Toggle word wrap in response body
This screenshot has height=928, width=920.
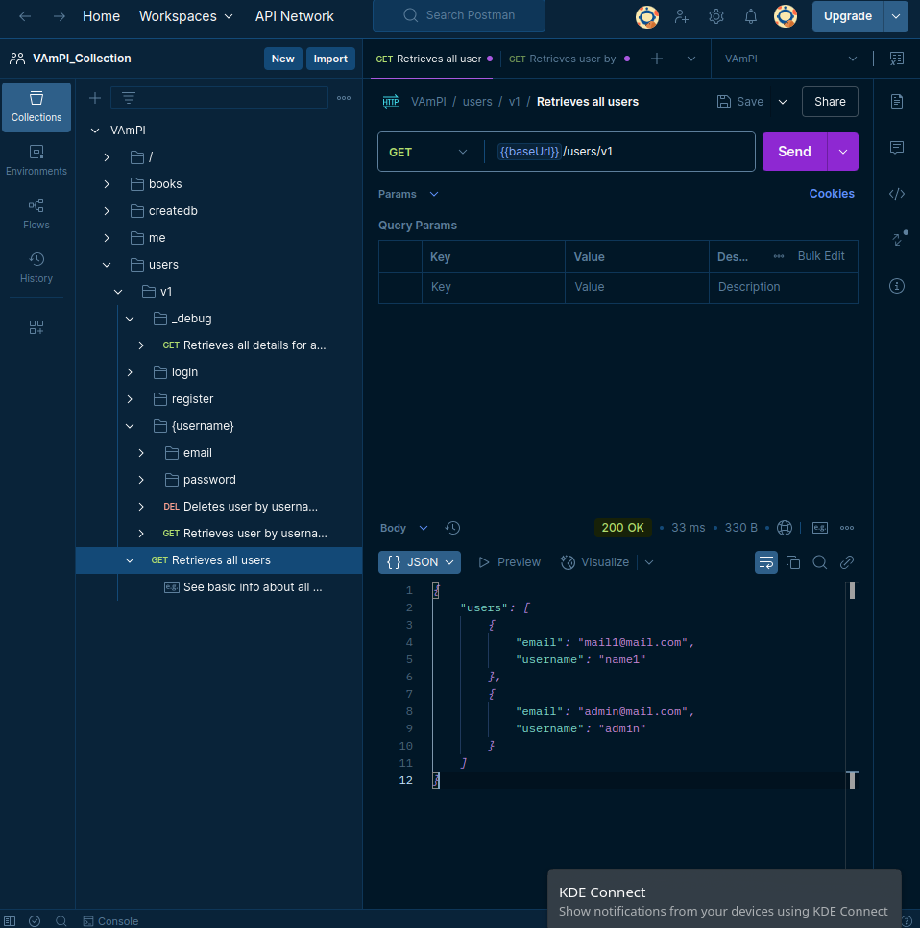pyautogui.click(x=766, y=562)
